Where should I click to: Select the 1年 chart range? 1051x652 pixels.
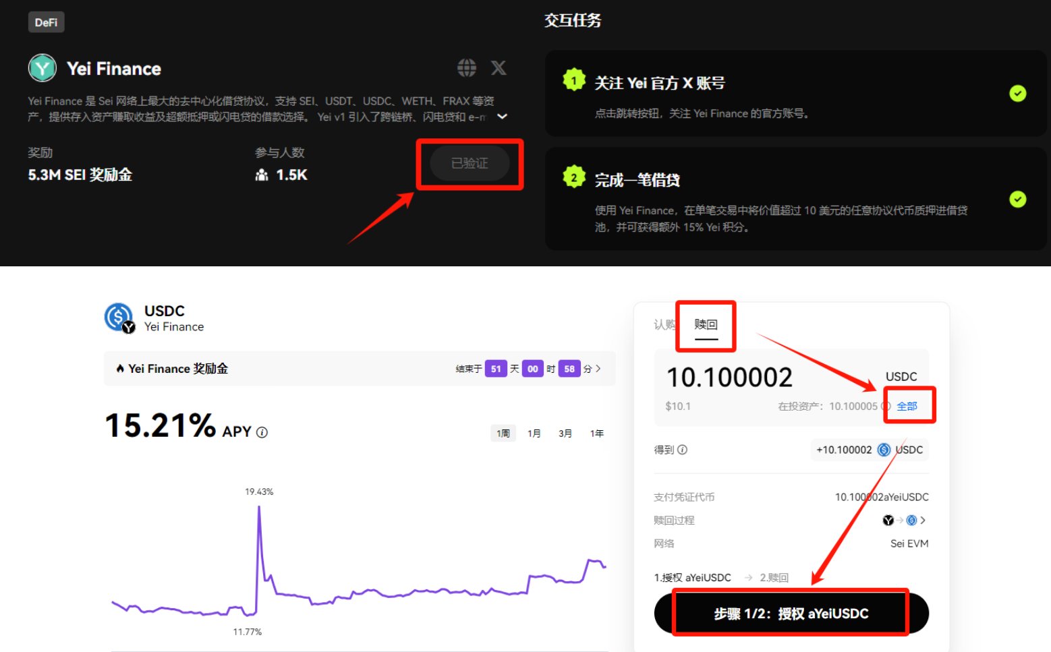click(x=597, y=434)
